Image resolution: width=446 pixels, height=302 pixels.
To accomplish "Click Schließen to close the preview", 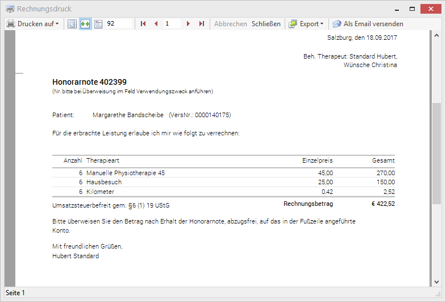I will point(266,24).
